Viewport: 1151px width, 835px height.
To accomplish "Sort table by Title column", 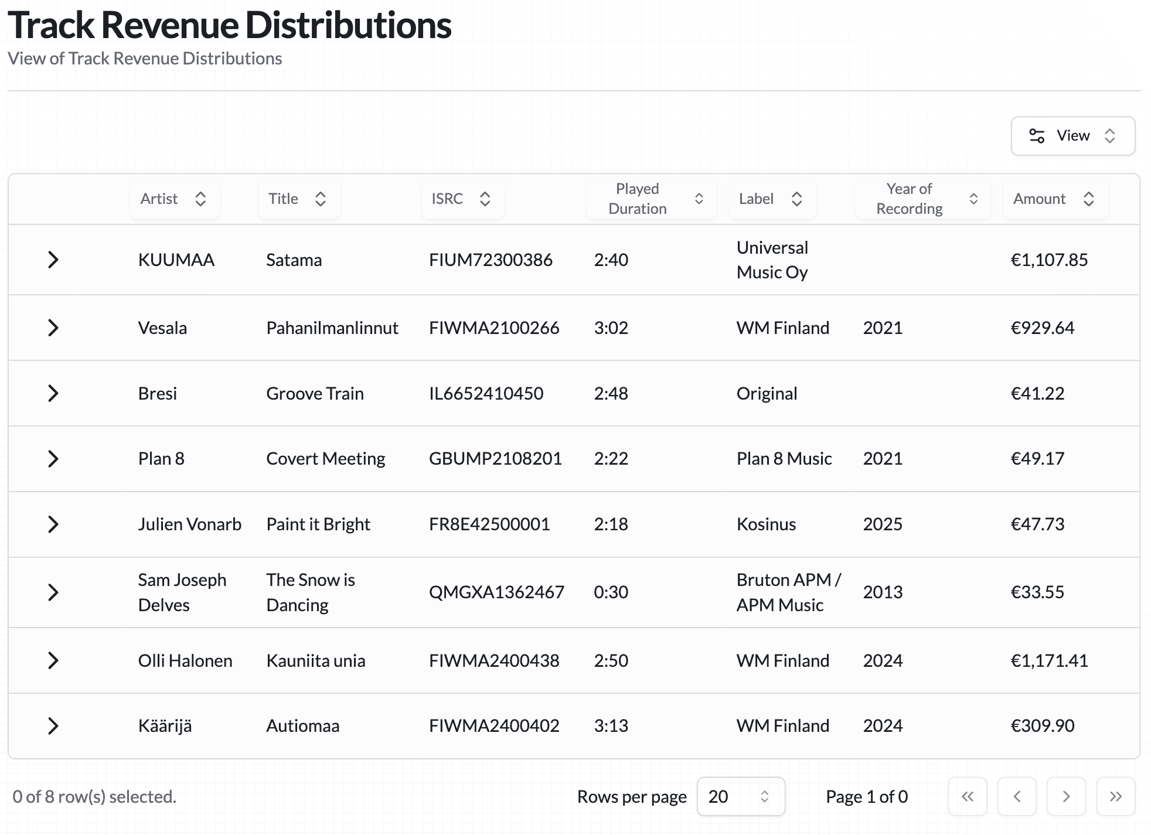I will click(298, 199).
